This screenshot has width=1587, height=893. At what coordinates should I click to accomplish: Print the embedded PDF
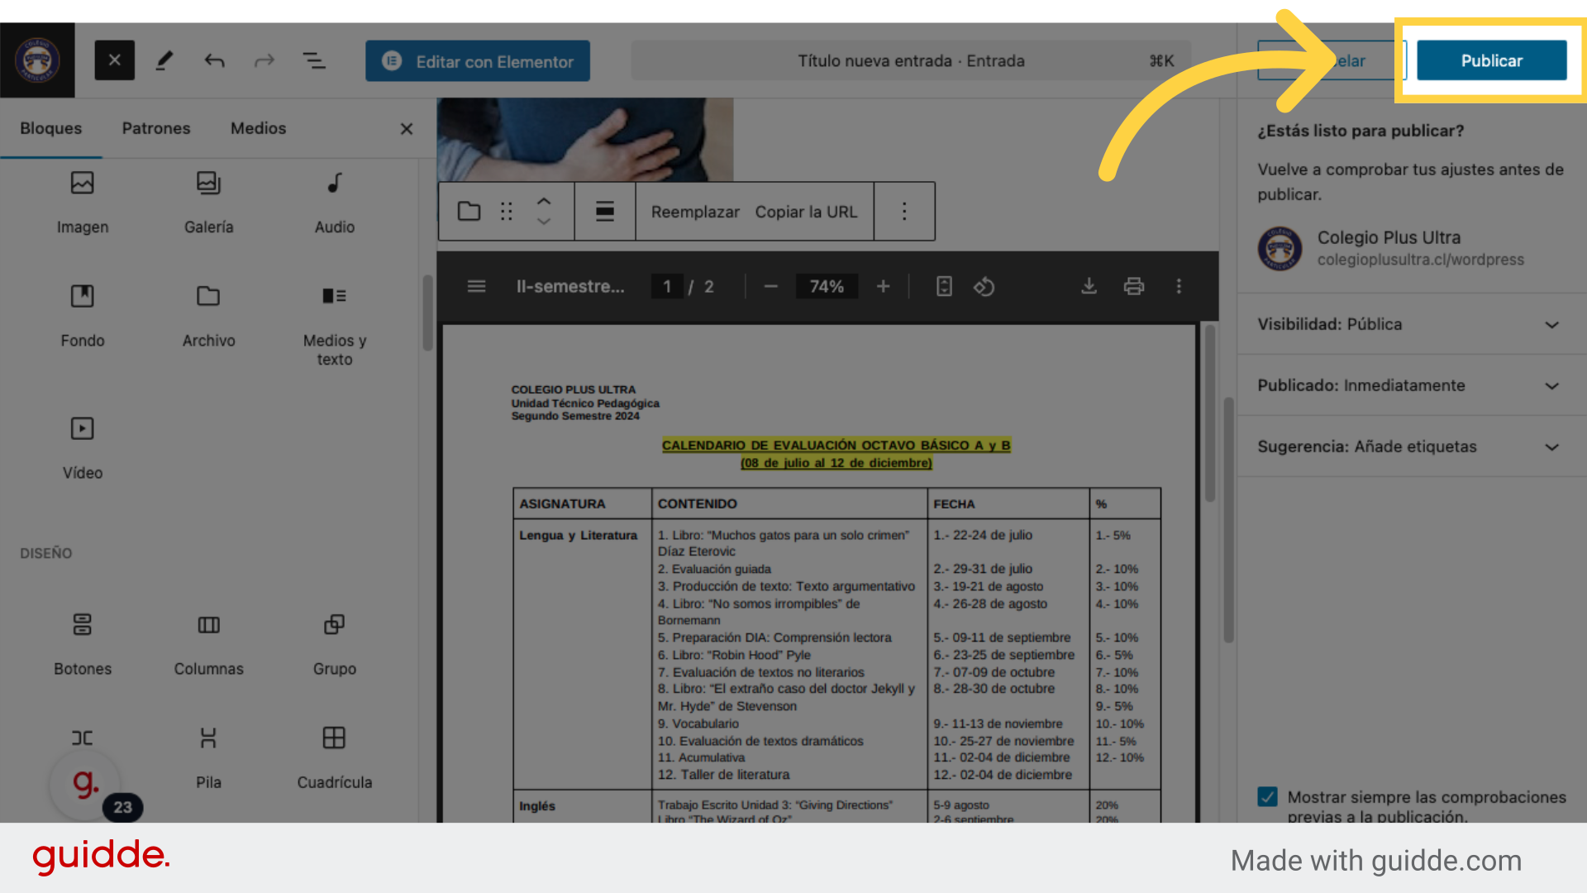coord(1133,286)
